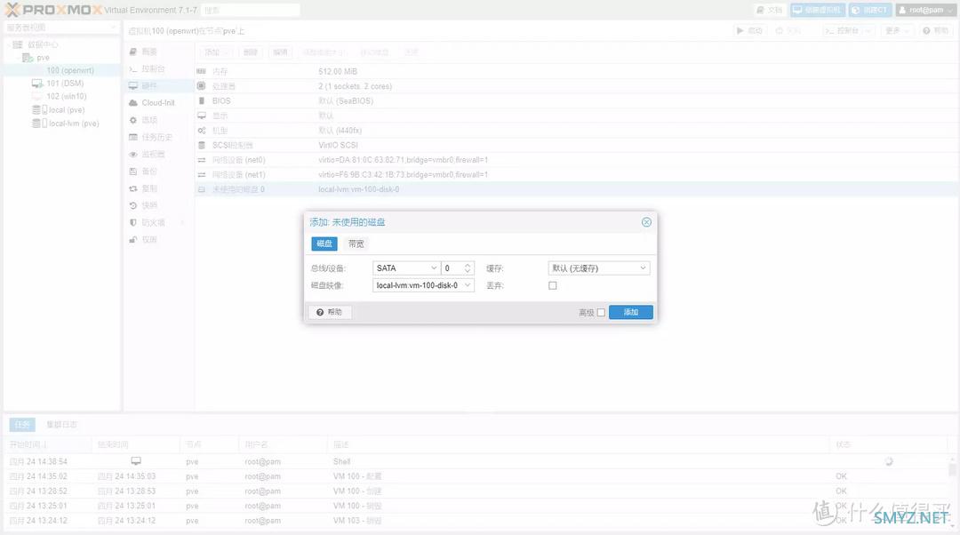This screenshot has width=960, height=535.
Task: Select the processor row 2 (1 sockets, 2 cores)
Action: (577, 86)
